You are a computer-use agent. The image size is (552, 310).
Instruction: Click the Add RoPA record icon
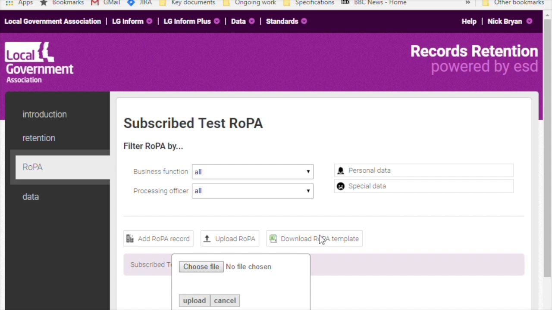click(x=130, y=239)
